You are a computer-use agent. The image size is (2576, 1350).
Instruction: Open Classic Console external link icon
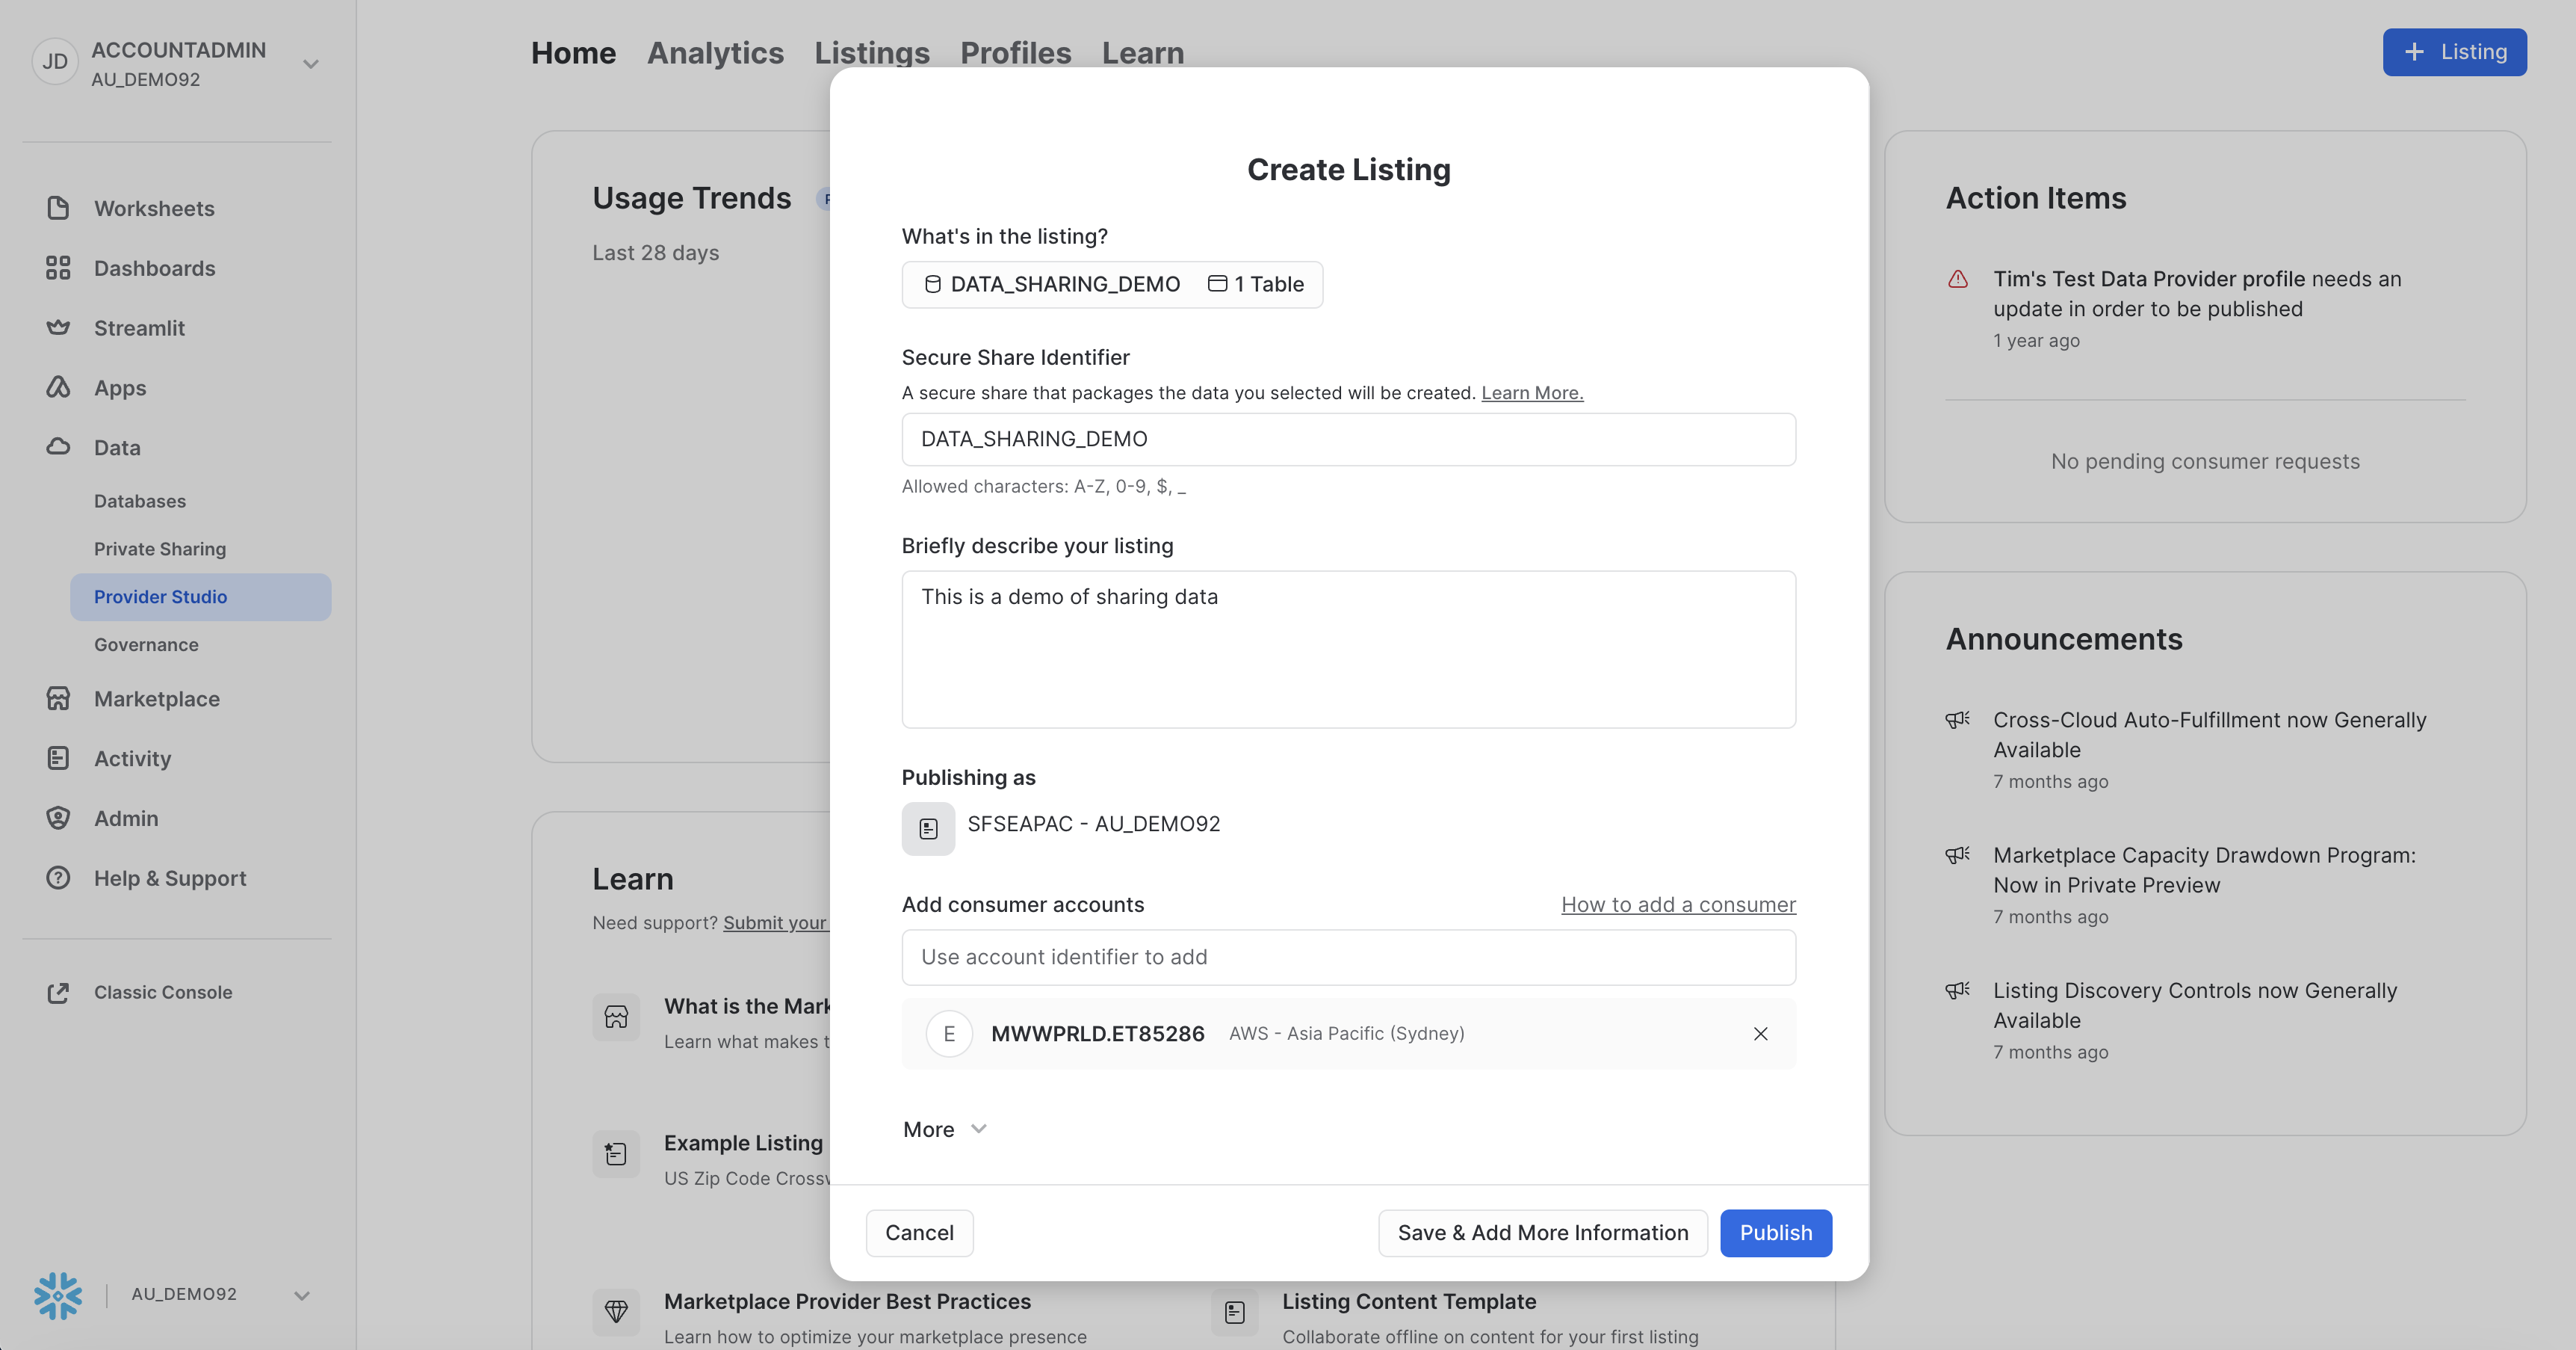[58, 993]
